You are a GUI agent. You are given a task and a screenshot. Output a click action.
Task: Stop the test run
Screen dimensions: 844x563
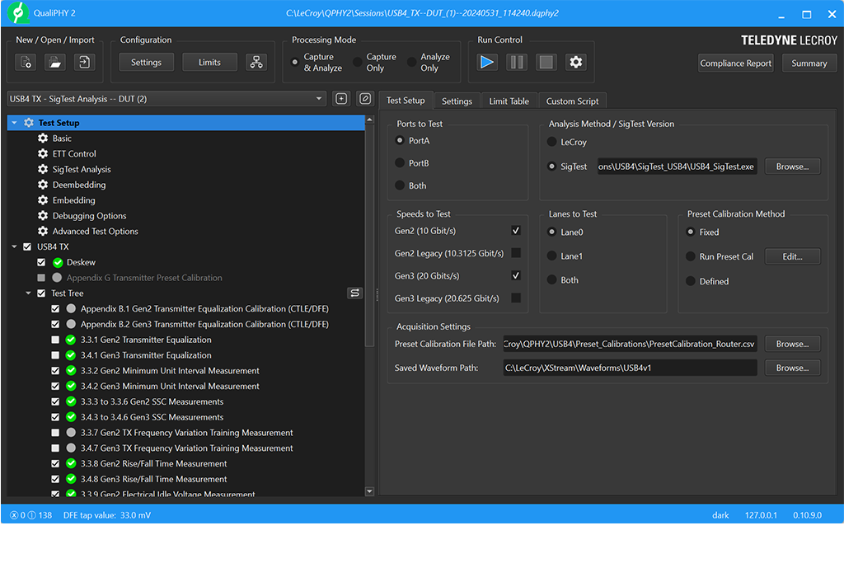(x=545, y=62)
